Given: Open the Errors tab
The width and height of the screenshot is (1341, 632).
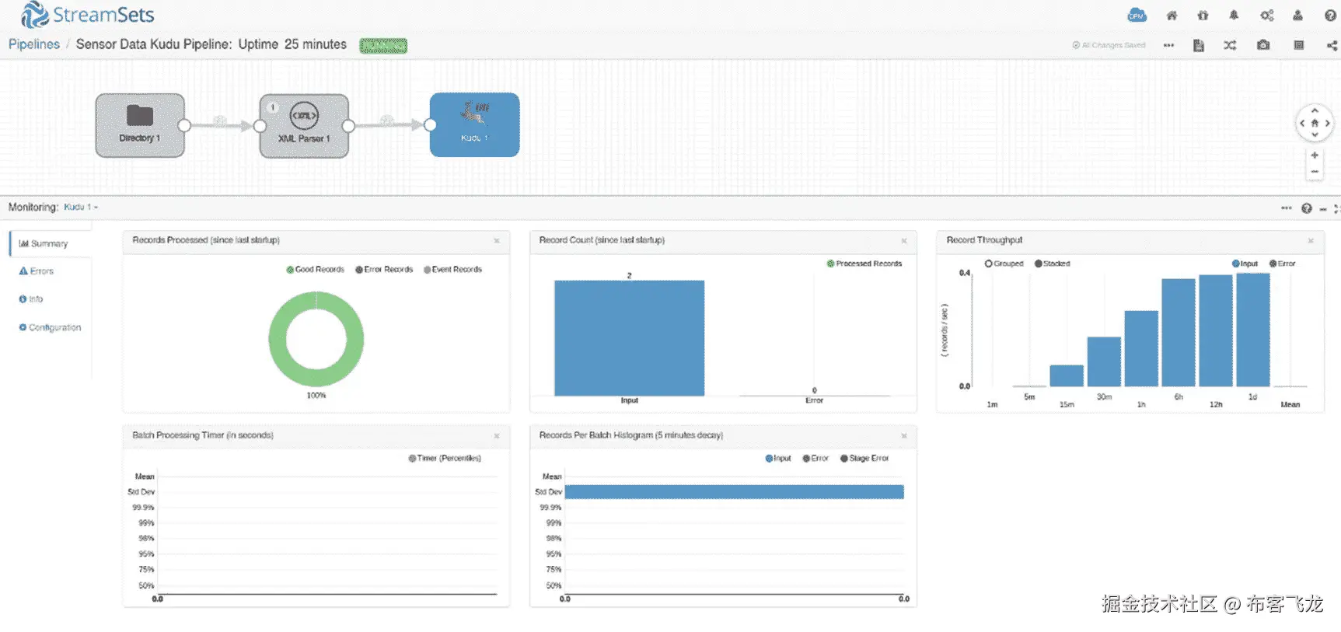Looking at the screenshot, I should [37, 271].
